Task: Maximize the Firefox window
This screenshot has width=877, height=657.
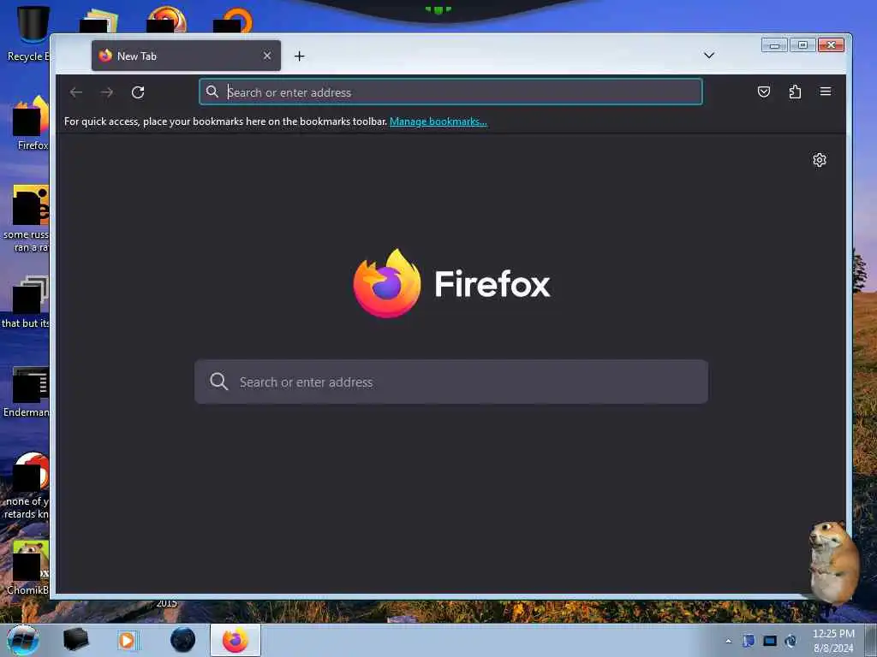Action: tap(802, 45)
